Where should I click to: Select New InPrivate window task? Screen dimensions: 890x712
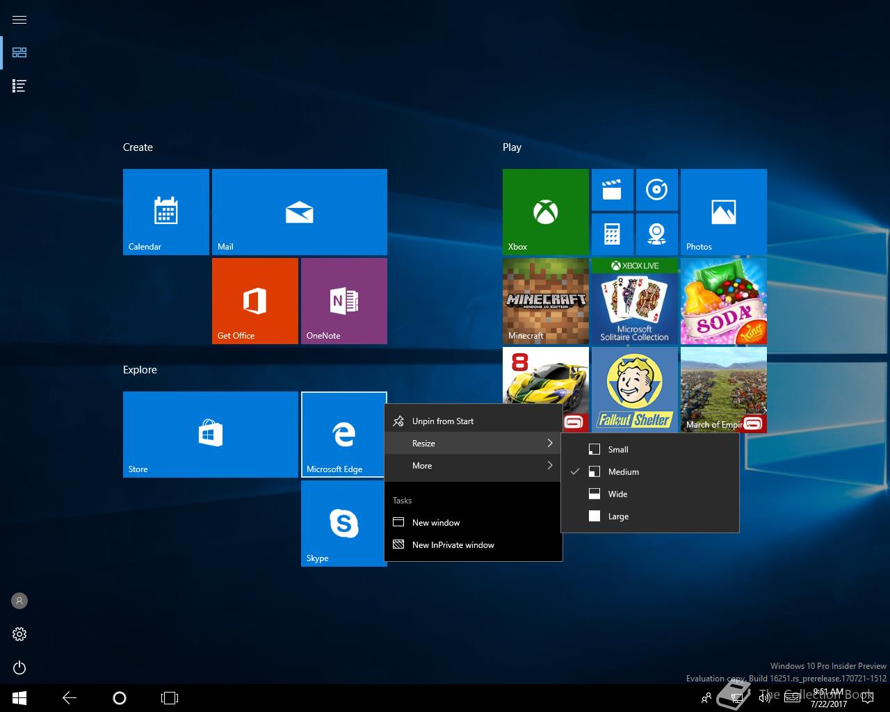(x=474, y=545)
